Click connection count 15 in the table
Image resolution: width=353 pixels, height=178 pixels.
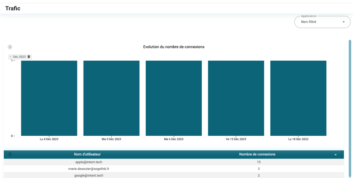[259, 162]
